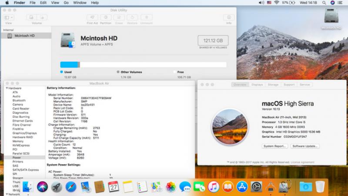Open Launchpad rocket icon in Dock

[x=57, y=187]
